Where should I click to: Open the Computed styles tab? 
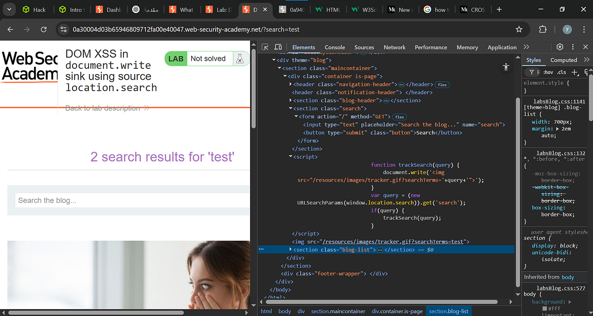click(x=563, y=60)
